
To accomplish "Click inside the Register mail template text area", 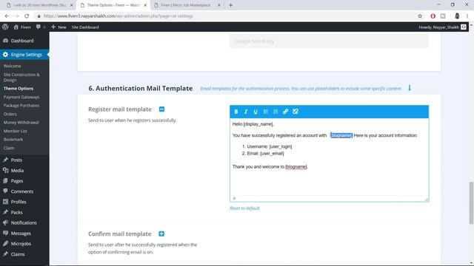I will click(x=329, y=157).
